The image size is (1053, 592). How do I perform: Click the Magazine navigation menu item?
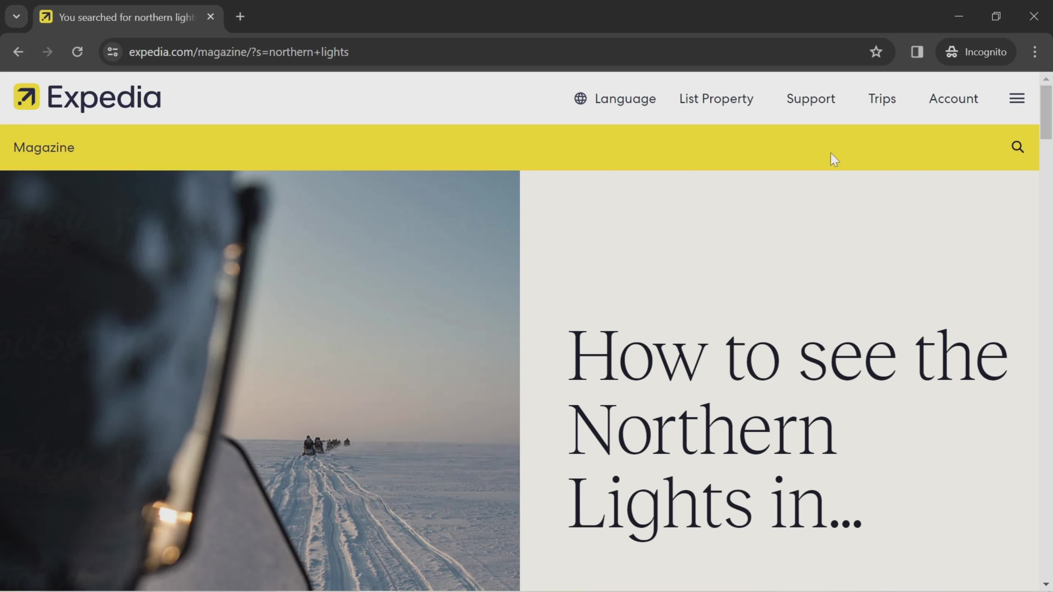(43, 147)
